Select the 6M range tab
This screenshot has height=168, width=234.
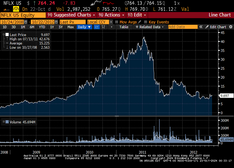(x=32, y=27)
